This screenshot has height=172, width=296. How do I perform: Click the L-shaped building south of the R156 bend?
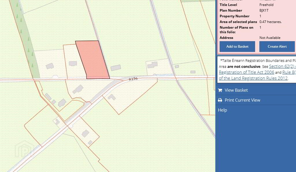(112, 97)
